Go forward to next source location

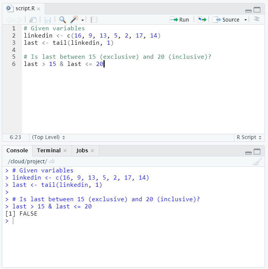coord(18,20)
